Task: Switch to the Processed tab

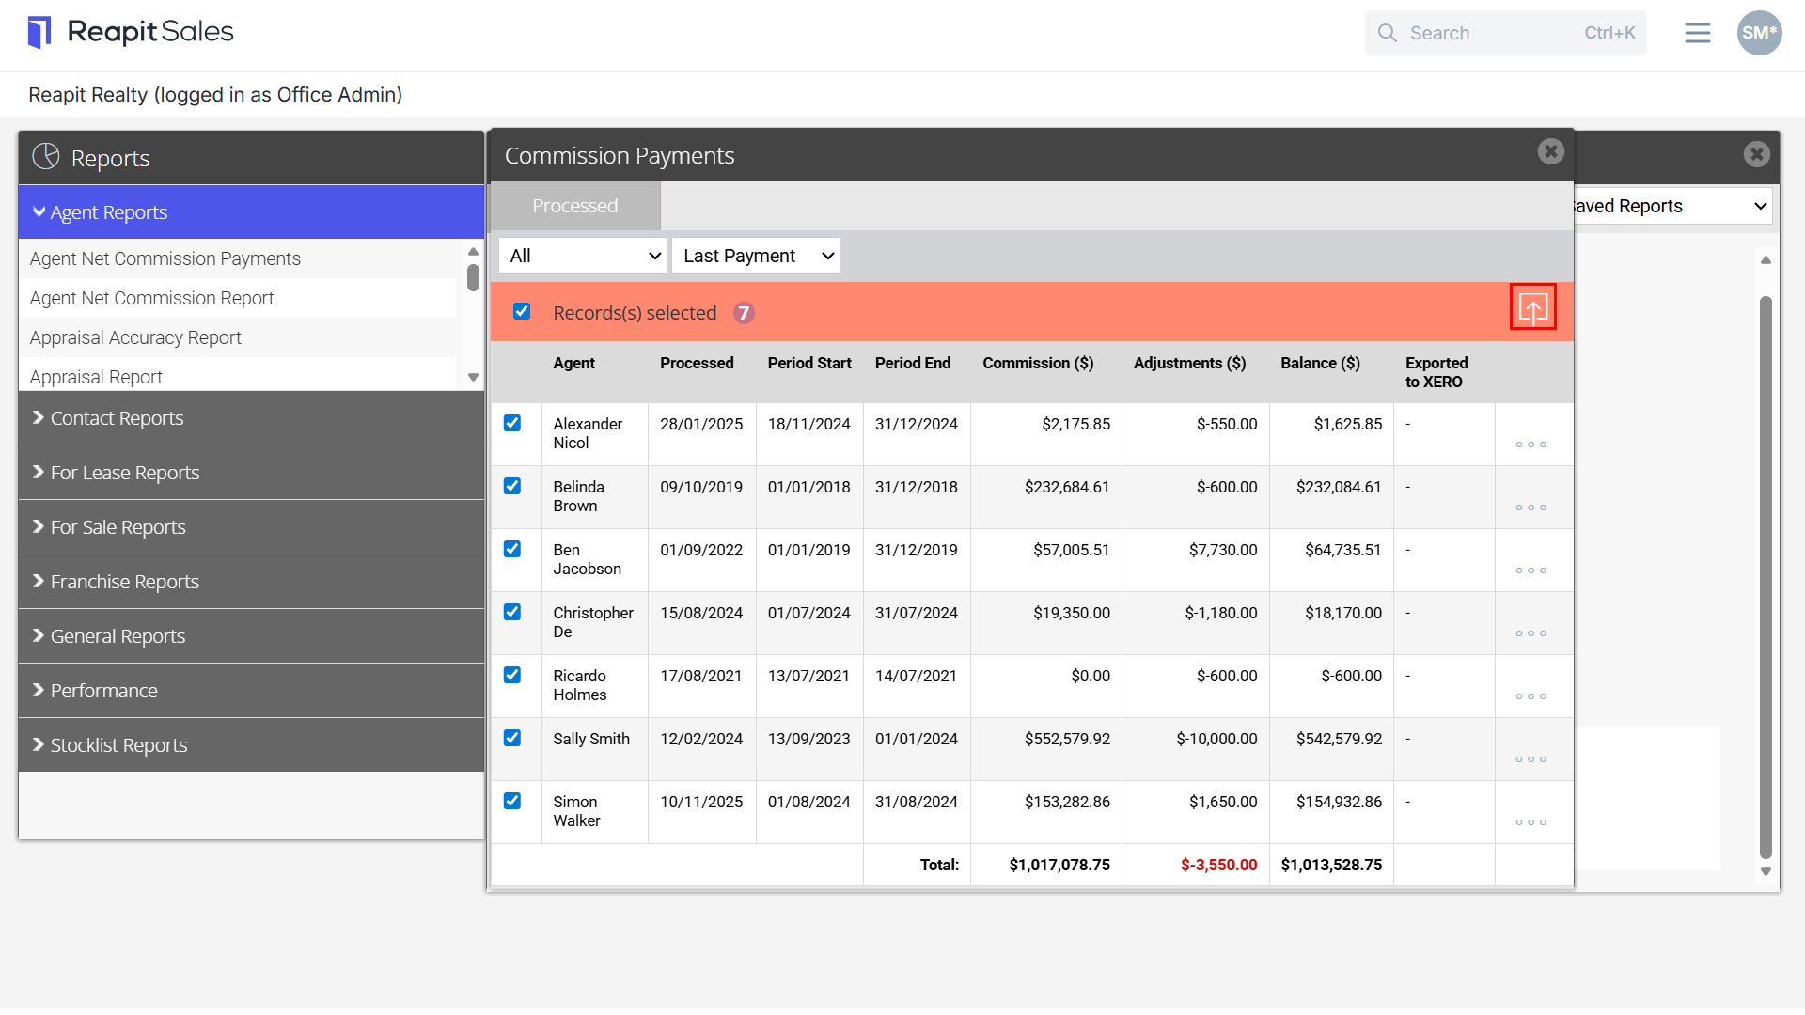Action: (575, 206)
